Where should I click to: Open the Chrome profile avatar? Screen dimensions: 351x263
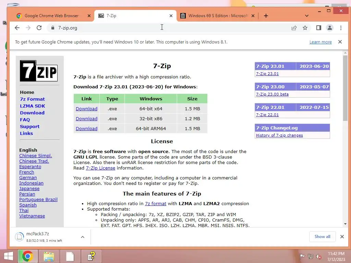tap(329, 28)
